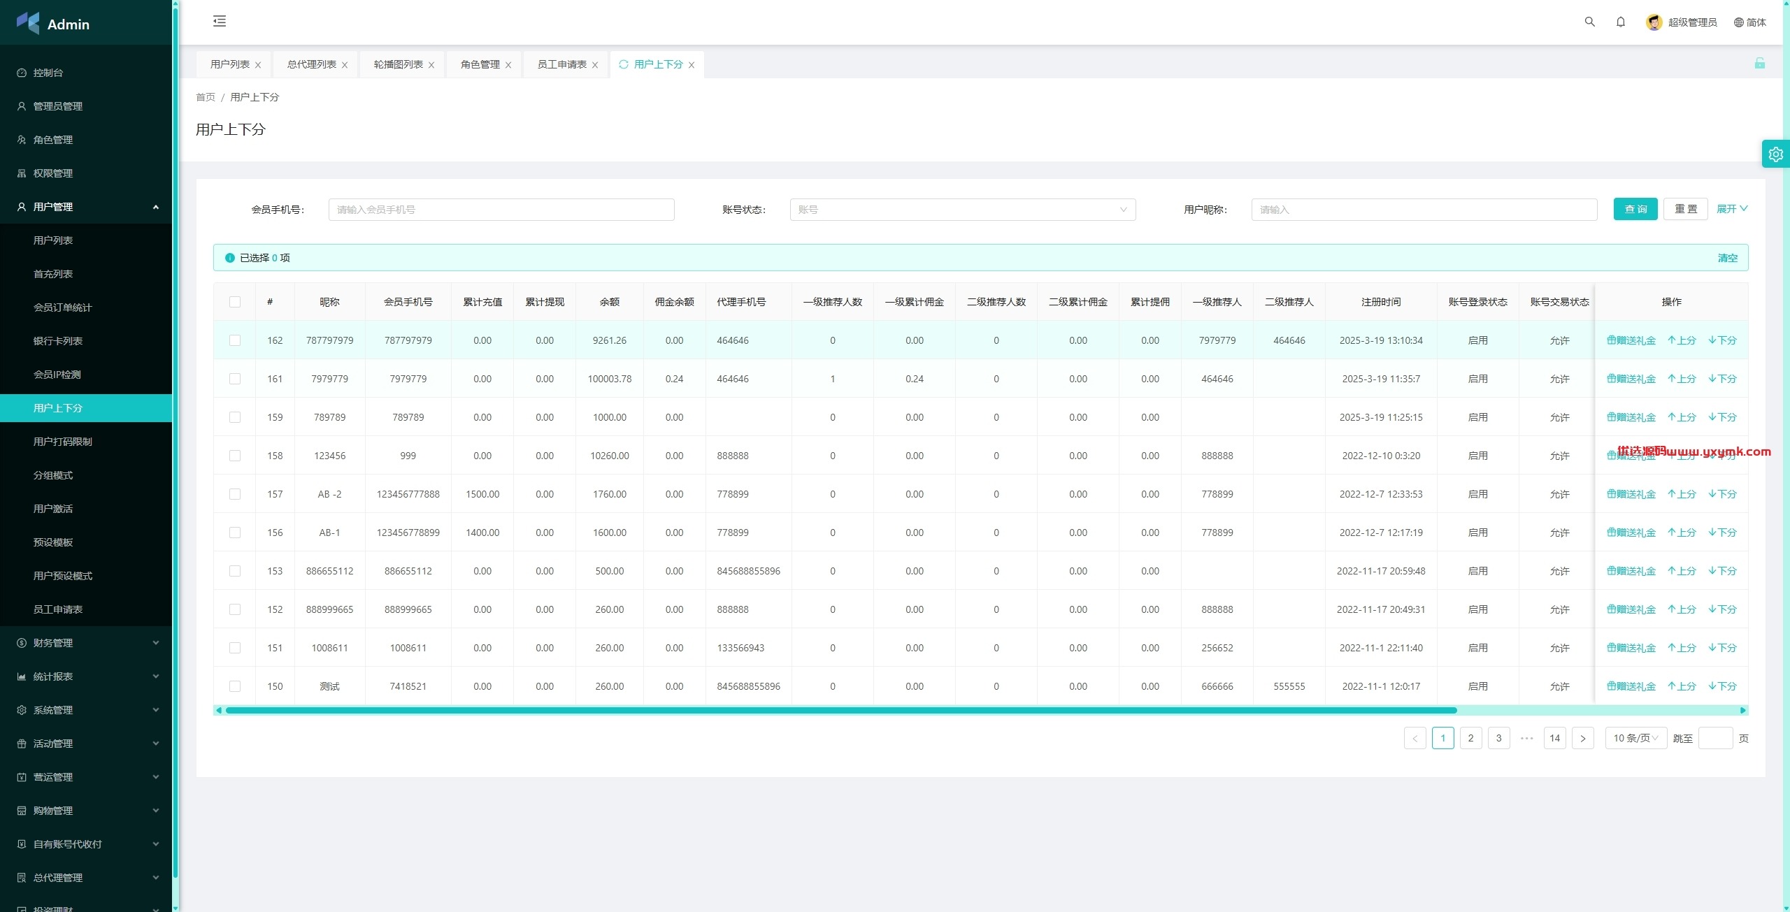Click the 查询 search button
This screenshot has width=1790, height=912.
coord(1635,209)
